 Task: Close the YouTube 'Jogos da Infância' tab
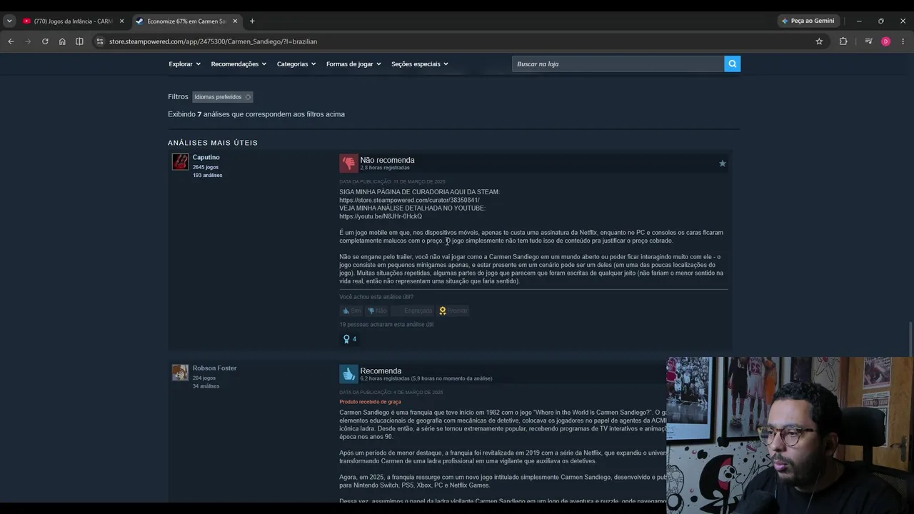click(121, 21)
